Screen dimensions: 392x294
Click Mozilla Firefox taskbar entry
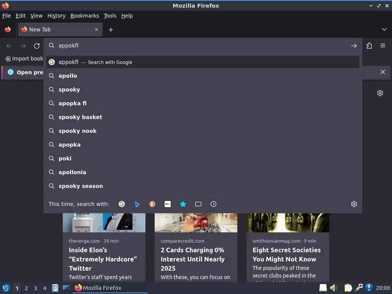(110, 288)
